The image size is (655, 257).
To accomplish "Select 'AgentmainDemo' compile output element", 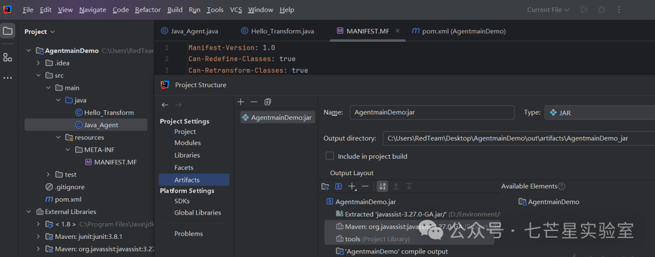I will [392, 252].
